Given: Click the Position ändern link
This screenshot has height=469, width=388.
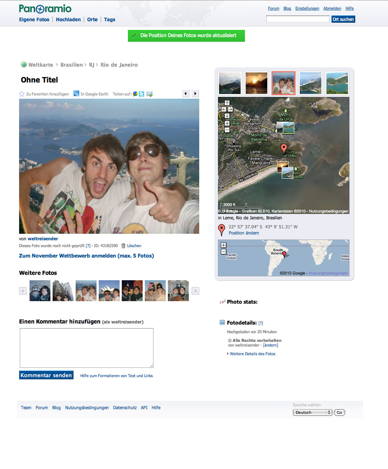Looking at the screenshot, I should 244,233.
